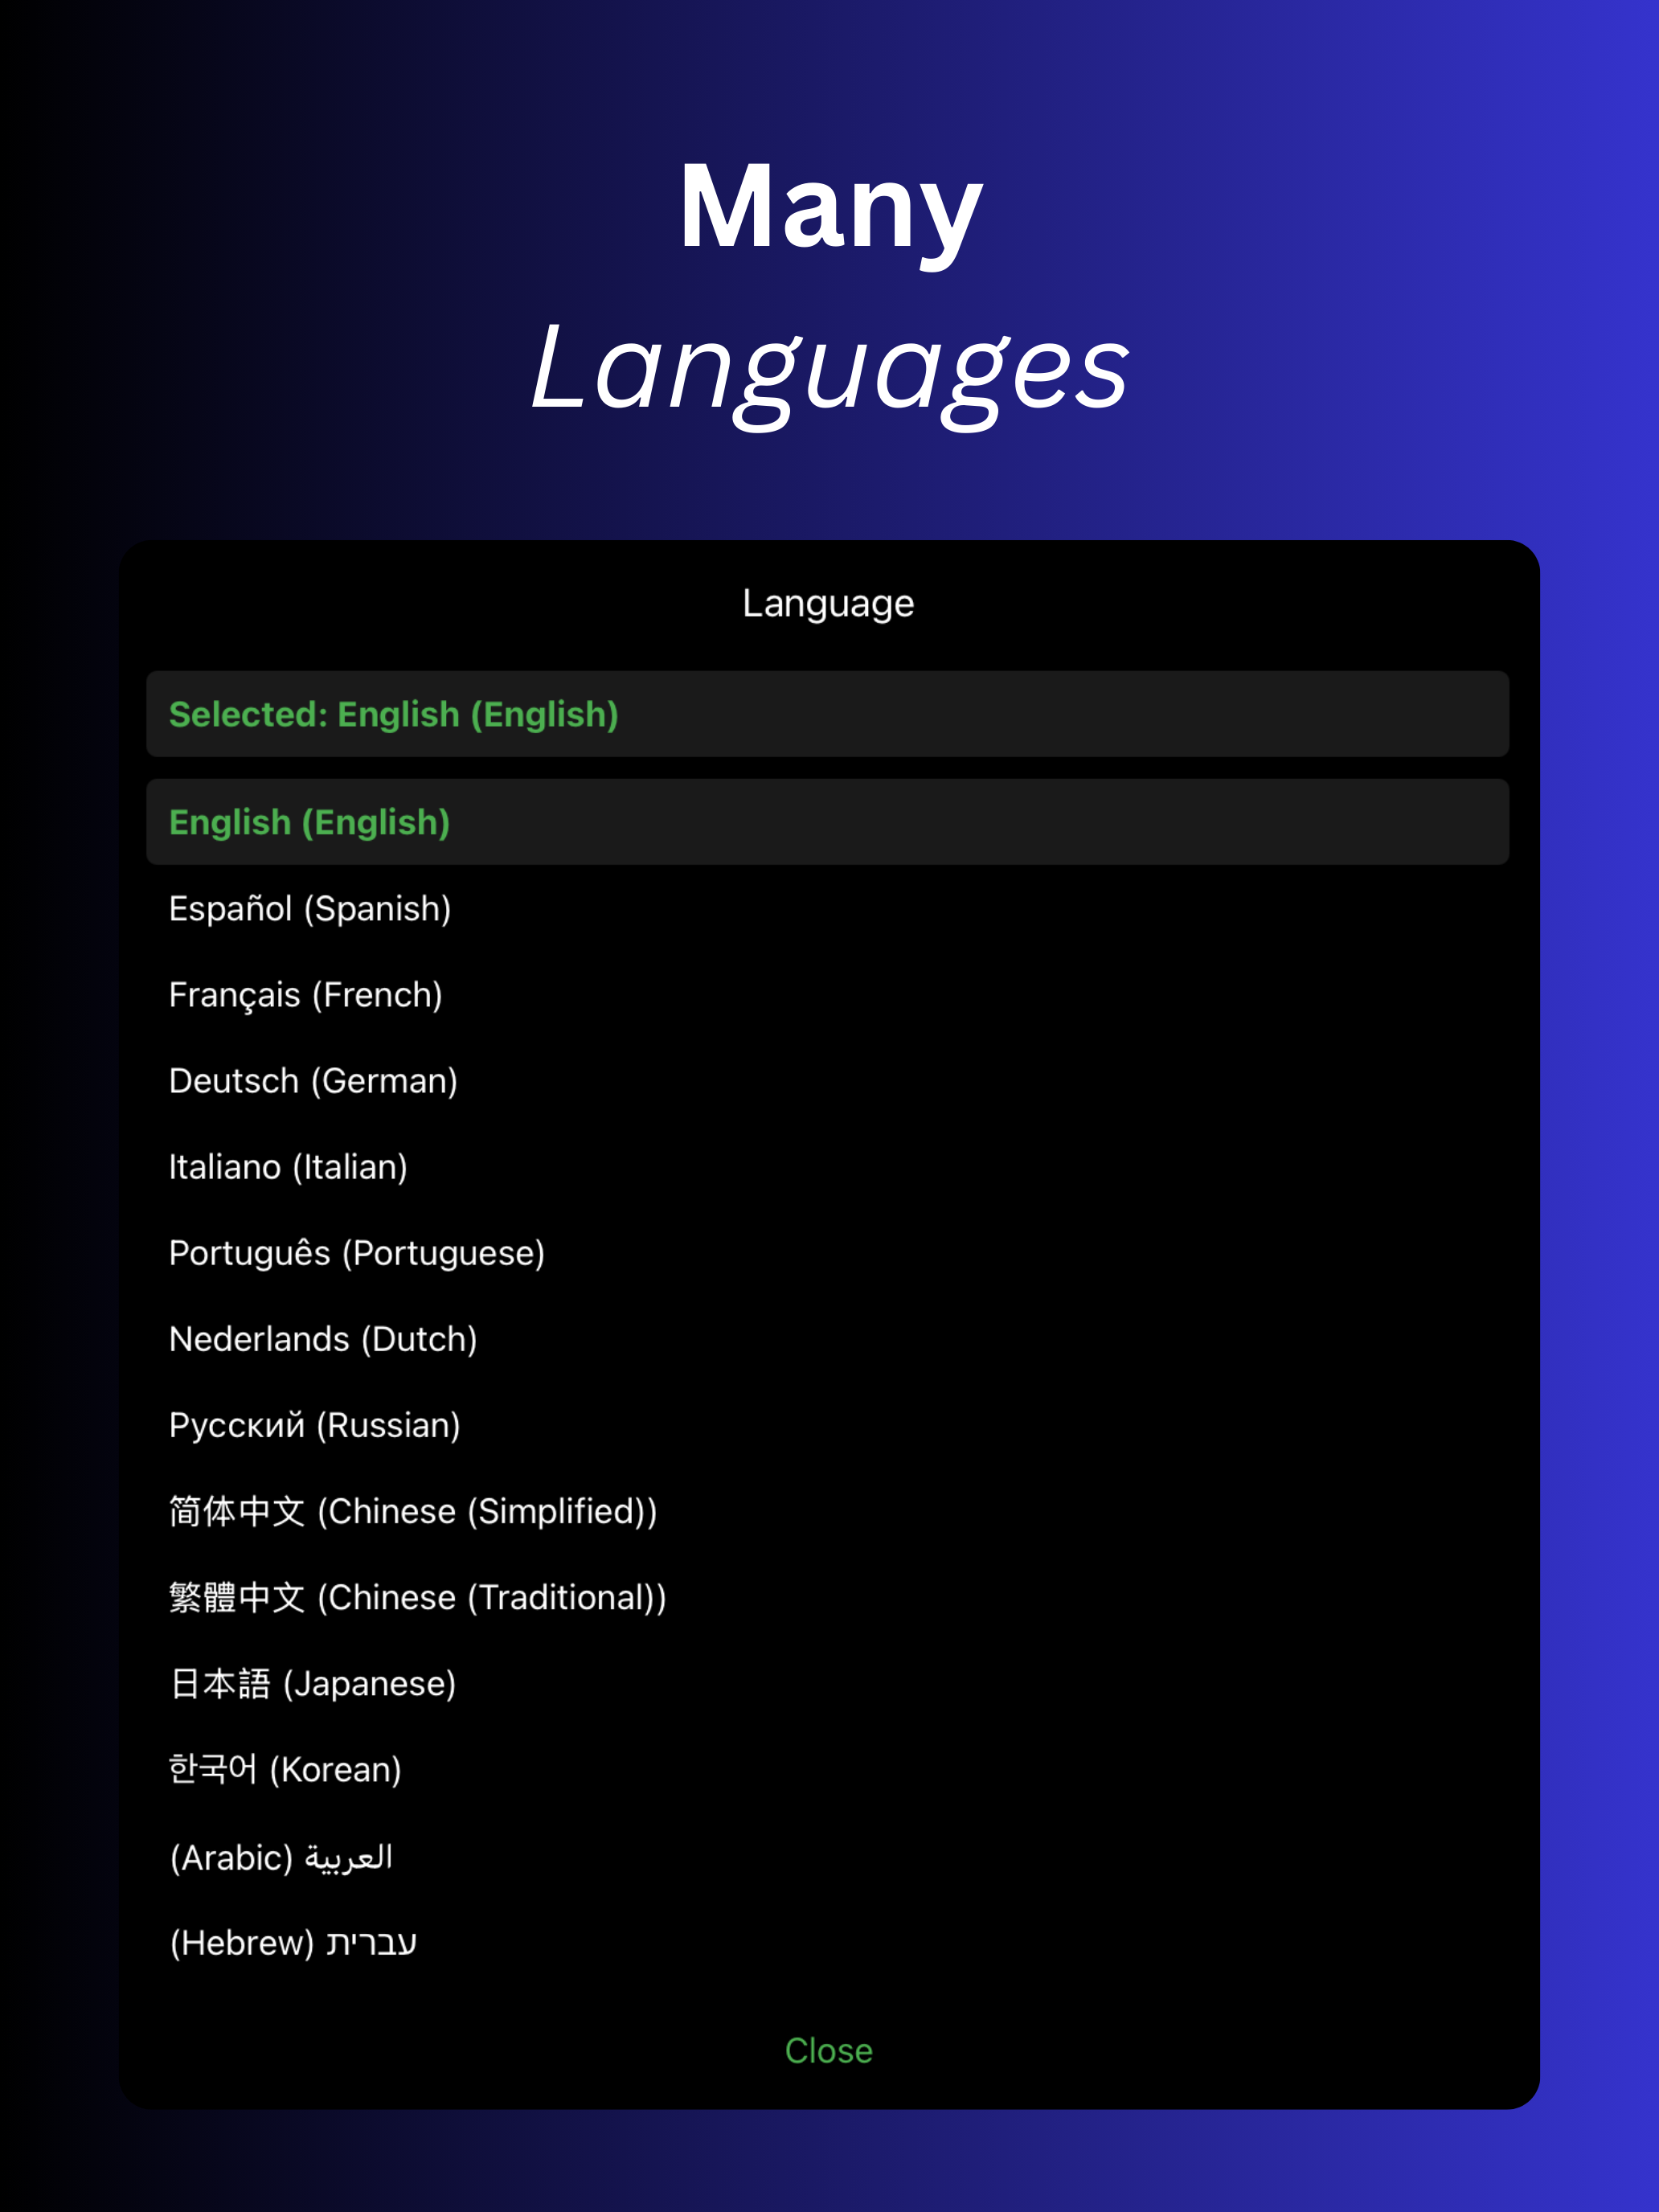Screen dimensions: 1659x2212
Task: Select English (English) in the language list
Action: click(x=827, y=822)
